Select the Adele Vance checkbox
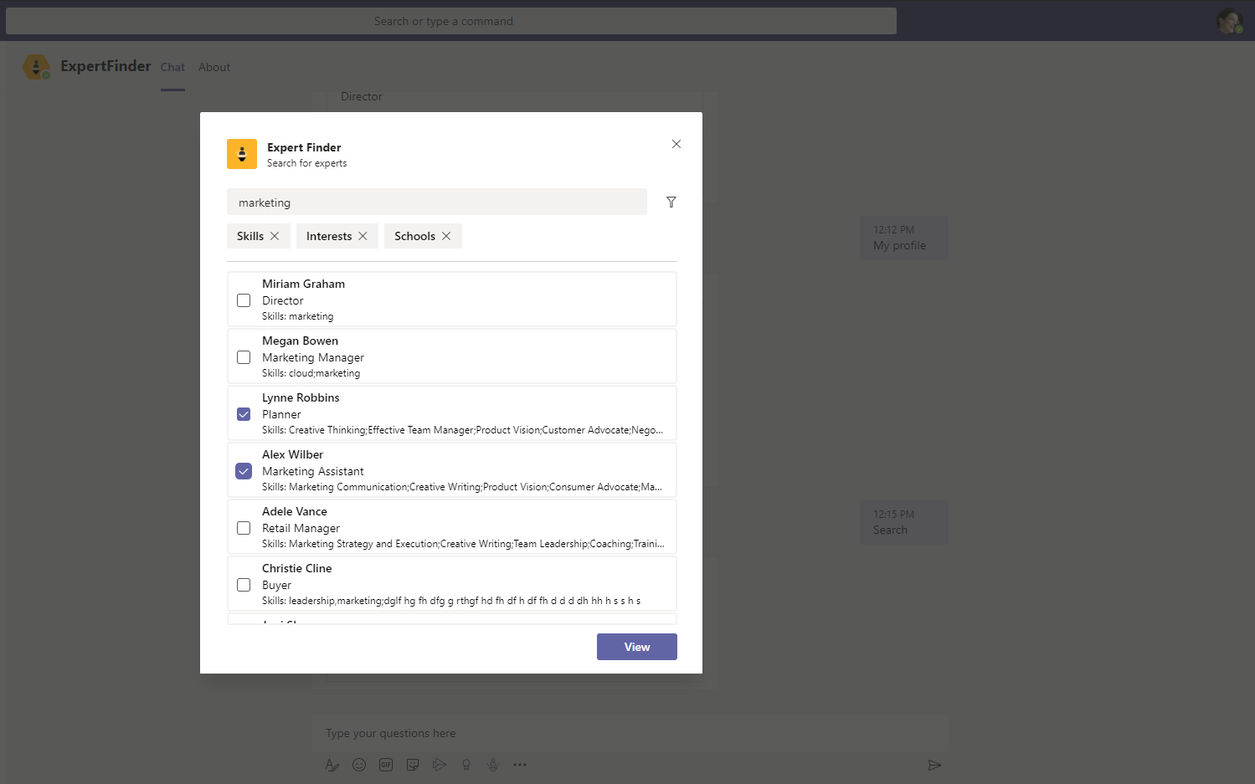1255x784 pixels. (244, 528)
